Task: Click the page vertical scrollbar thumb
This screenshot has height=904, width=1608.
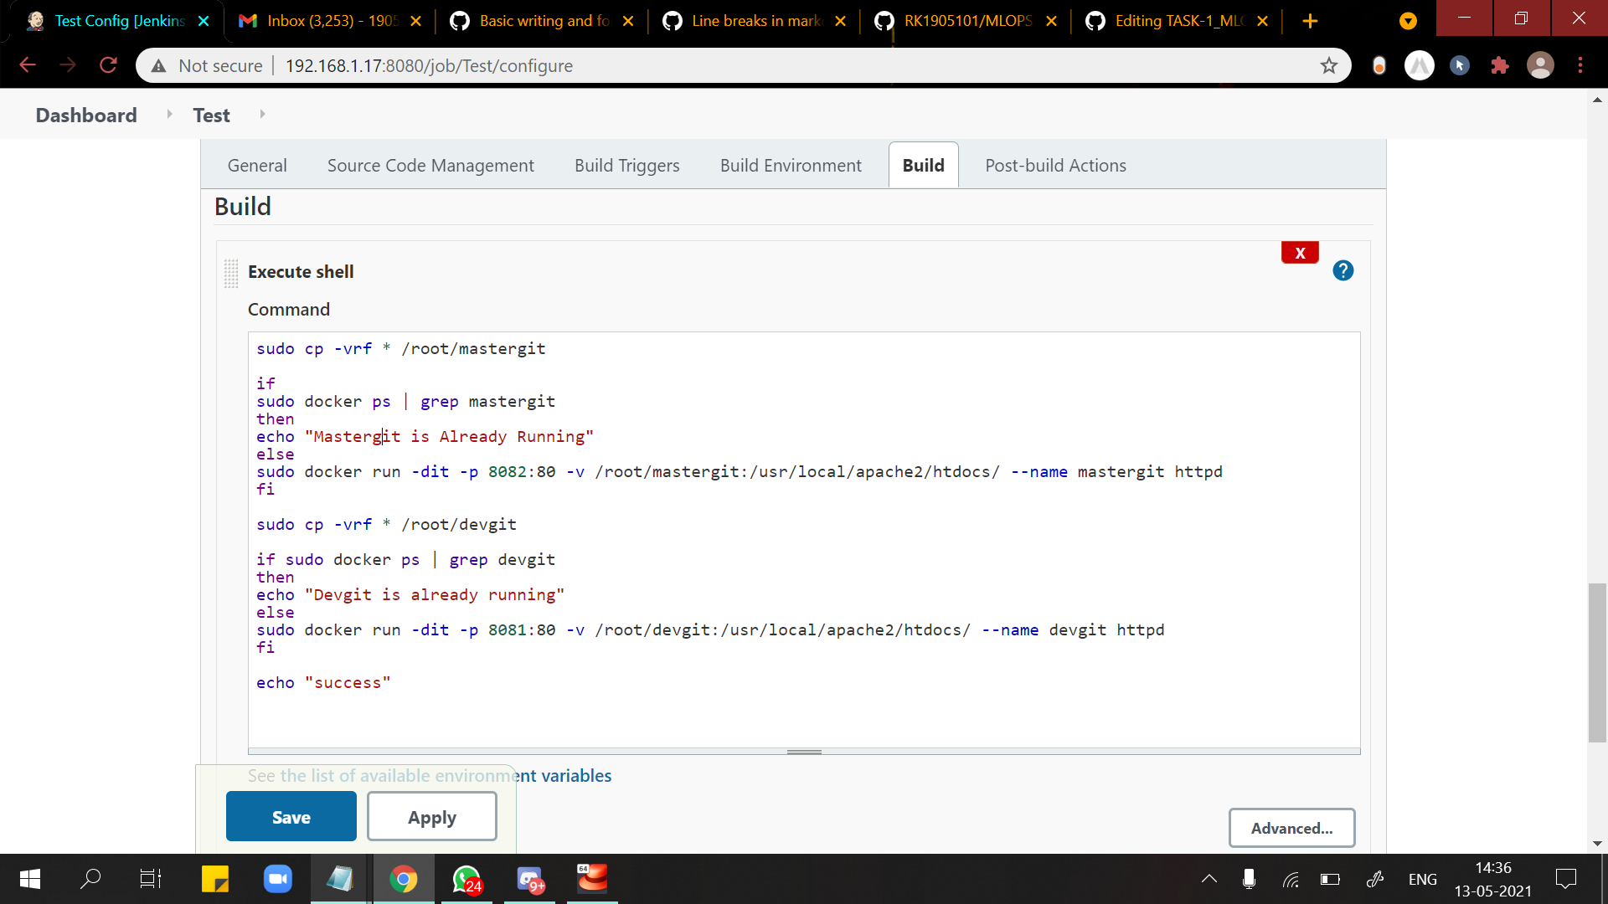Action: click(1597, 662)
